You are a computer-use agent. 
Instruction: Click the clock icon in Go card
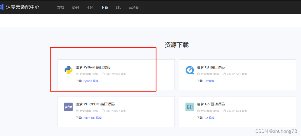click(224, 111)
